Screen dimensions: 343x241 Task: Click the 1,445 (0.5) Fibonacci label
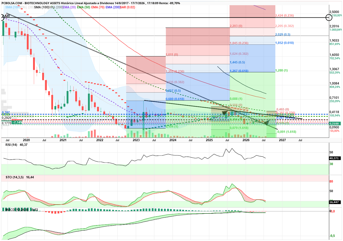tap(237, 62)
